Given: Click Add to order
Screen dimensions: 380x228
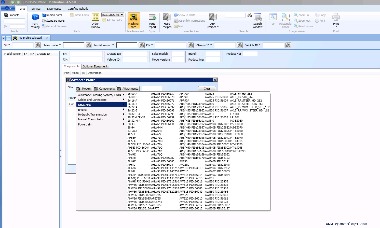Looking at the screenshot, I should point(112,20).
